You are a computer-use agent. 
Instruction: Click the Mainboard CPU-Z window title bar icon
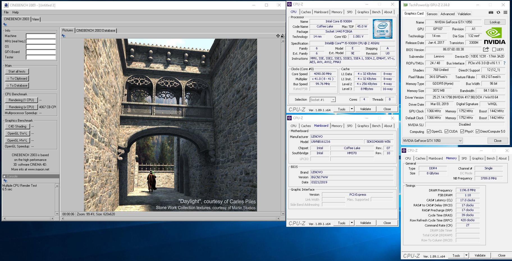pyautogui.click(x=289, y=118)
